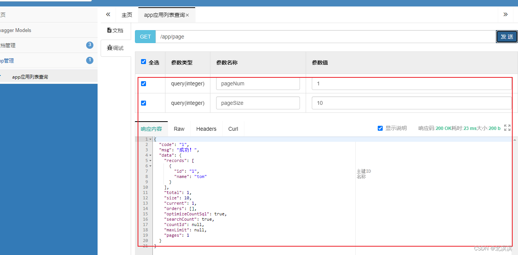
Task: Click the 文档 document icon
Action: [x=110, y=29]
